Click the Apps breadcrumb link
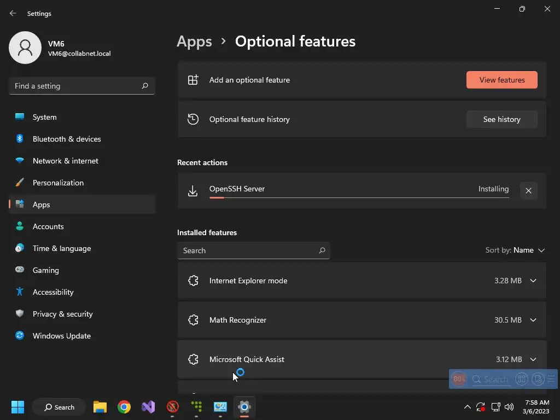This screenshot has height=420, width=560. point(194,42)
